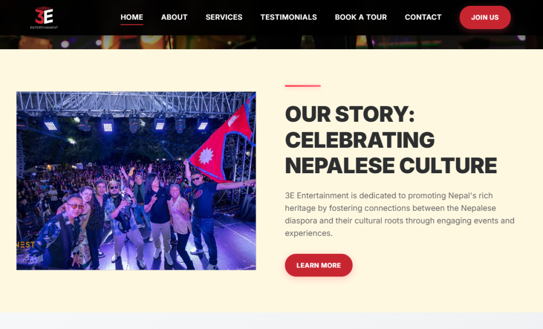Click the Our Story heading text
This screenshot has width=543, height=329.
pos(391,140)
